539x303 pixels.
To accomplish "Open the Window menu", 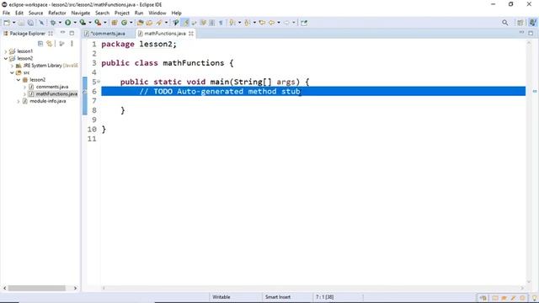I will tap(157, 13).
